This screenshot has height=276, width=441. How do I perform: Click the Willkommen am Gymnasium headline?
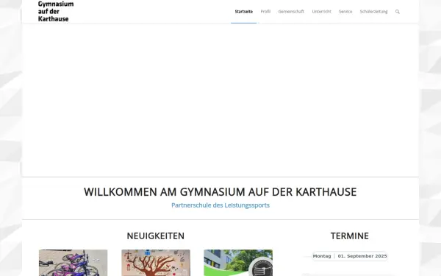click(220, 192)
